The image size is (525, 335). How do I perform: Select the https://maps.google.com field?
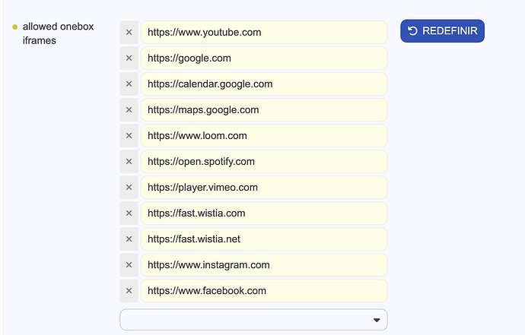pyautogui.click(x=264, y=110)
